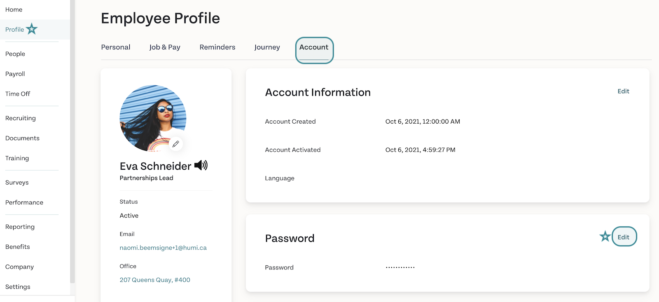Go to Training section
This screenshot has height=302, width=659.
[17, 158]
